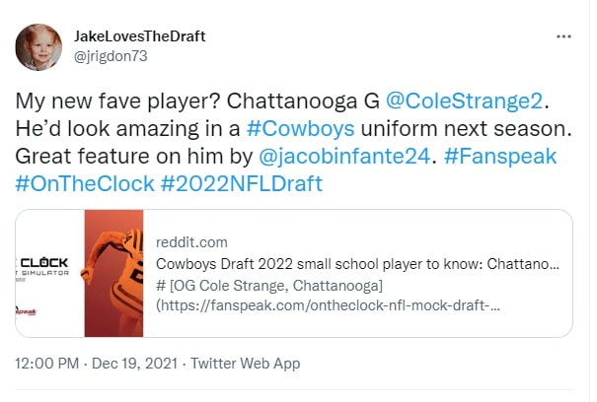Open JakeLovesTheDraft's profile avatar photo

tap(40, 45)
